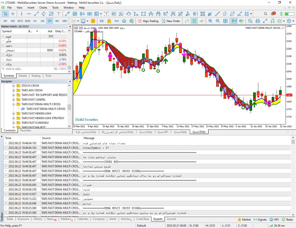Viewport: 296px width, 228px height.
Task: Open the indicators dropdown arrow next to chart icon
Action: [87, 21]
